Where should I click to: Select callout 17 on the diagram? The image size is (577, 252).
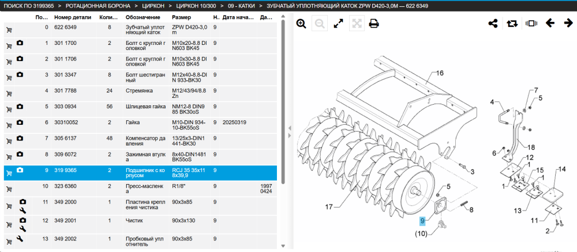(329, 207)
